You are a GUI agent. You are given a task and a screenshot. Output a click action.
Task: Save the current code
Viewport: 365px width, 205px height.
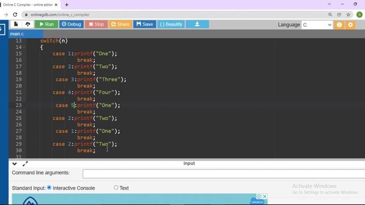144,24
